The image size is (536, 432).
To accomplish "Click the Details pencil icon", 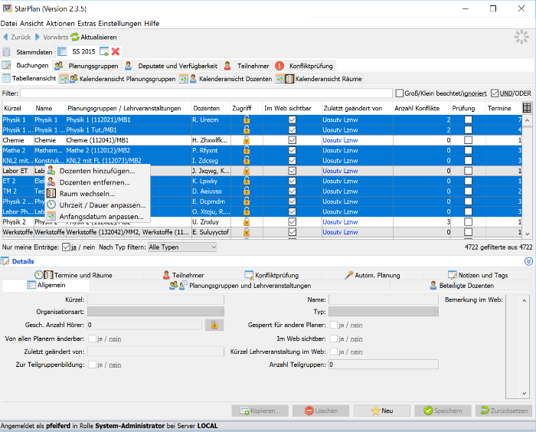I will 5,261.
